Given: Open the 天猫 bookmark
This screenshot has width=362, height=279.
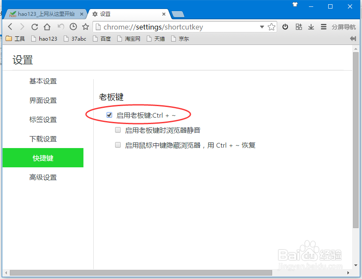Looking at the screenshot, I should pos(156,39).
